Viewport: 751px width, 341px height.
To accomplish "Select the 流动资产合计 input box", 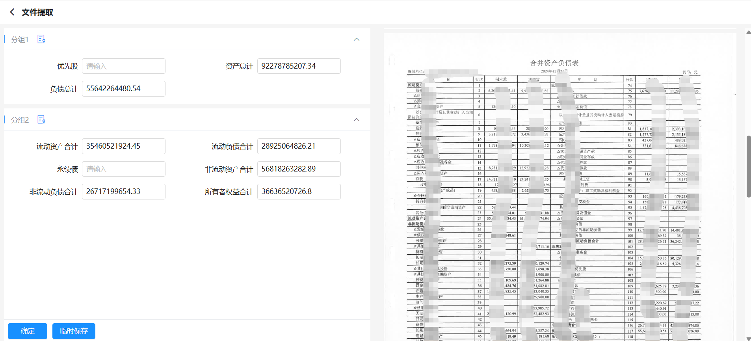I will tap(123, 146).
